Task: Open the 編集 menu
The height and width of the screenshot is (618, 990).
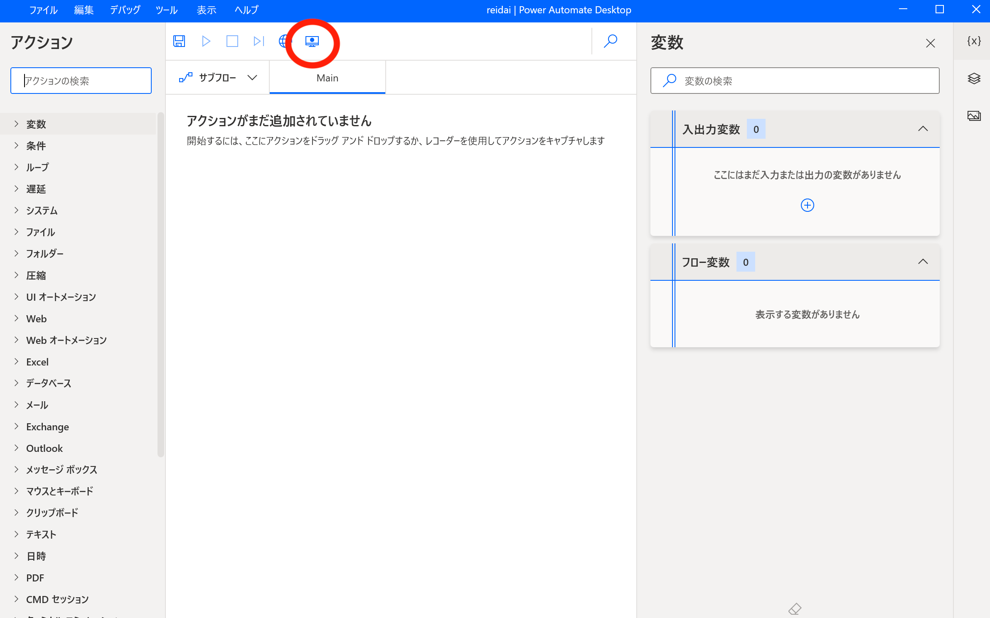Action: [x=84, y=10]
